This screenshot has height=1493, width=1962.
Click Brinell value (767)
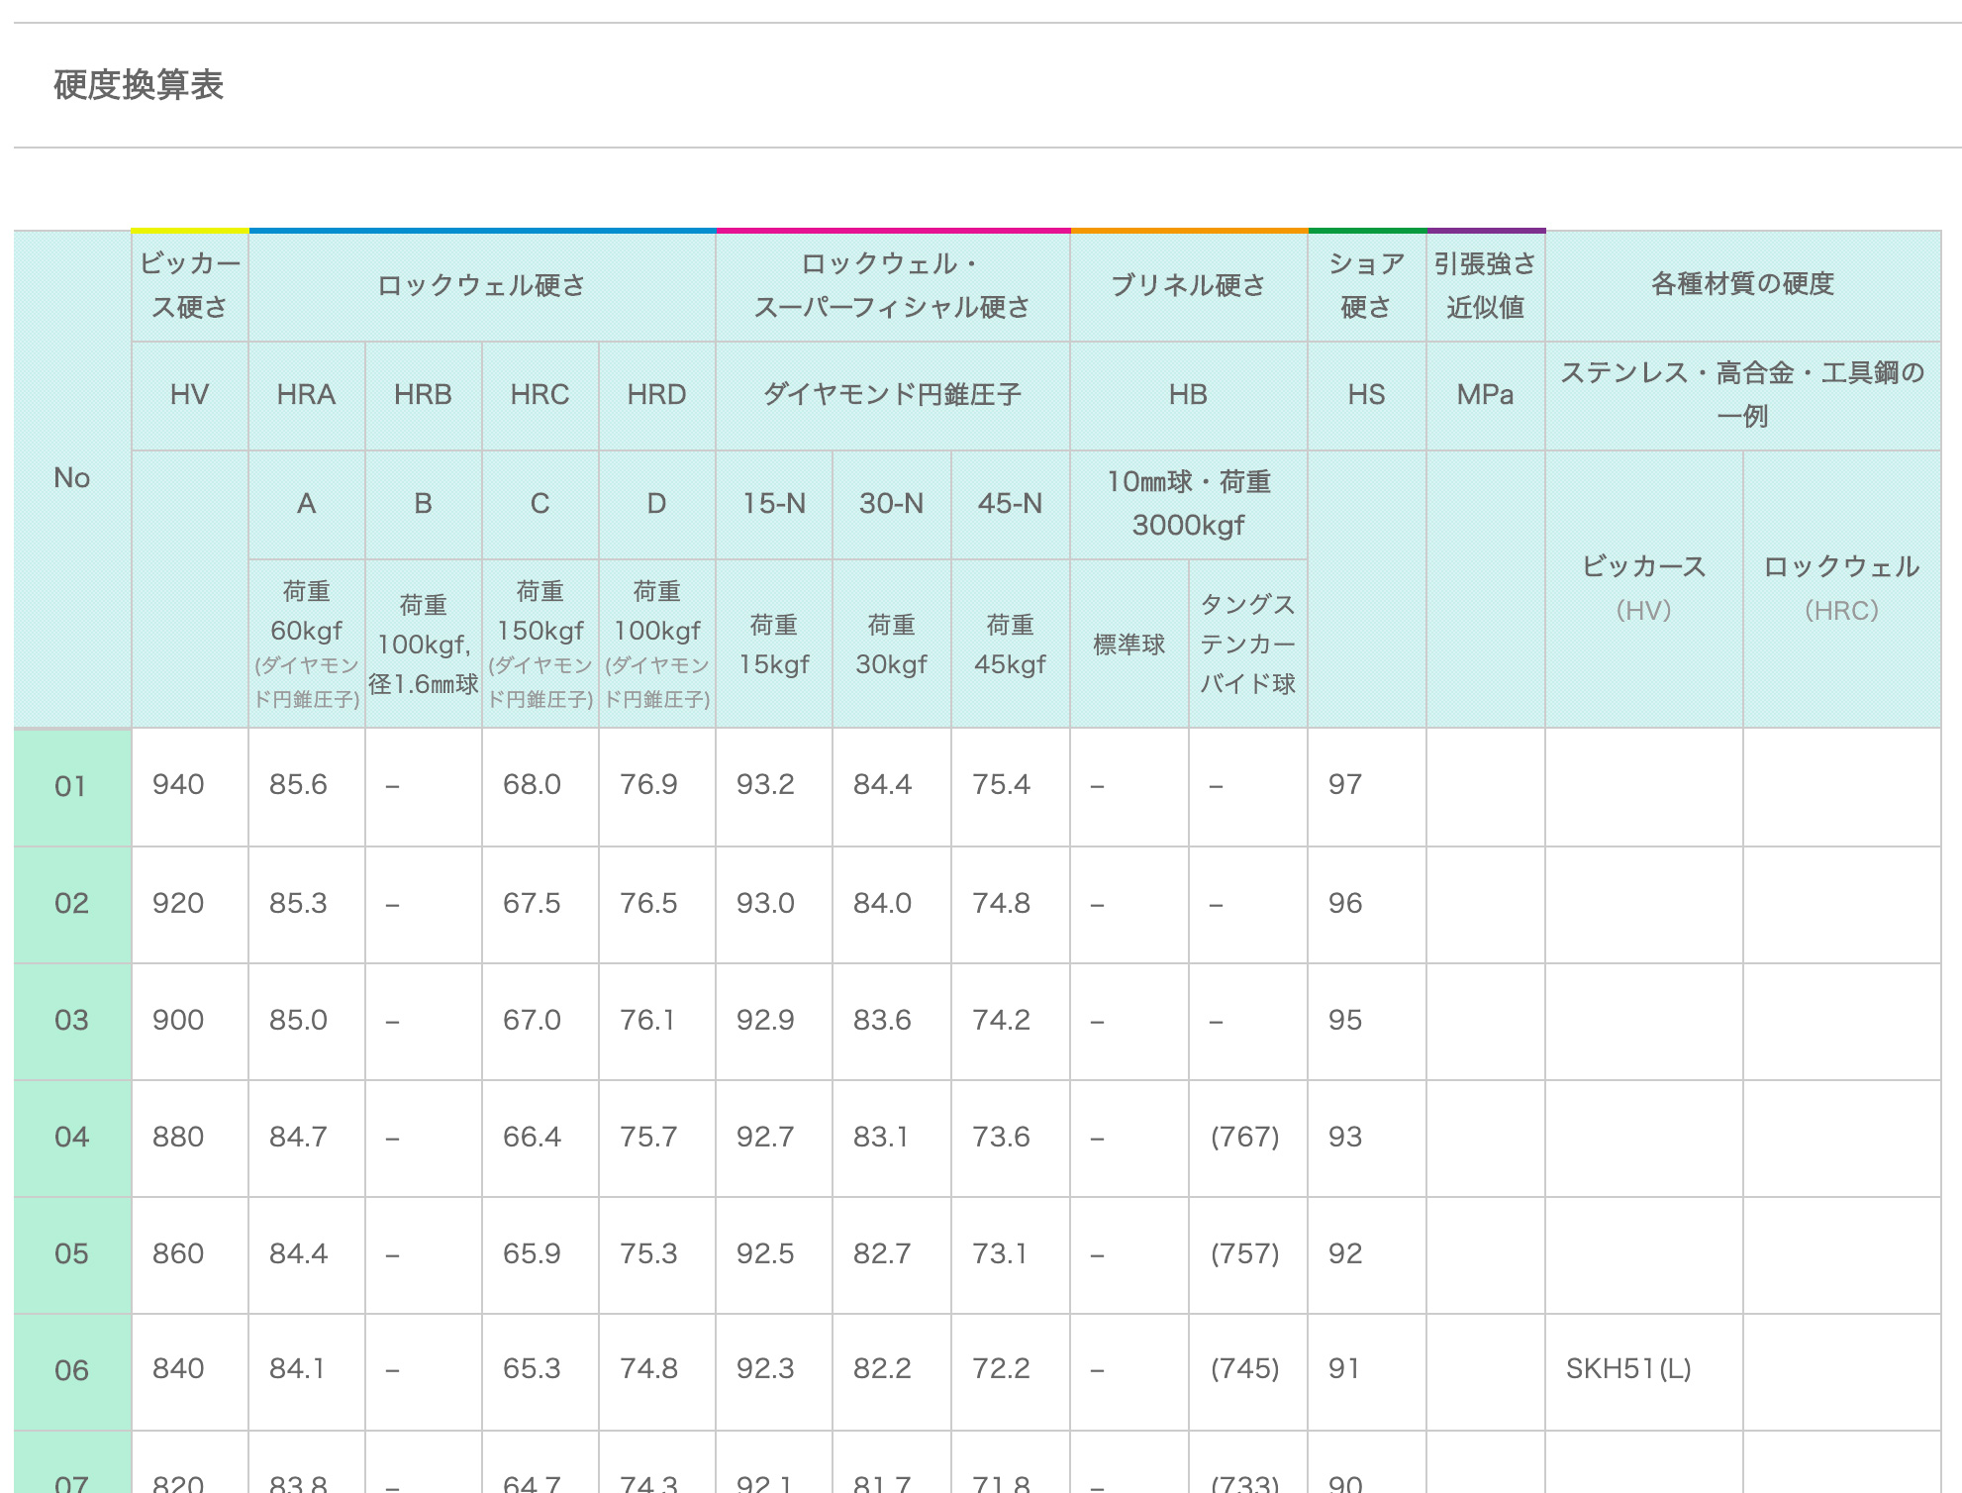[x=1245, y=1137]
